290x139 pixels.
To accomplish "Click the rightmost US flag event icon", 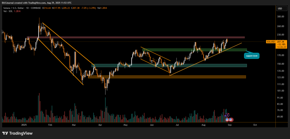I will click(231, 119).
